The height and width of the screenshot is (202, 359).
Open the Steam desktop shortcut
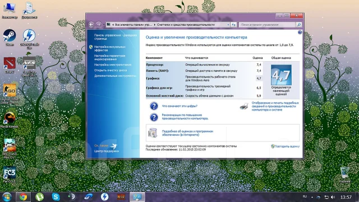coord(10,38)
